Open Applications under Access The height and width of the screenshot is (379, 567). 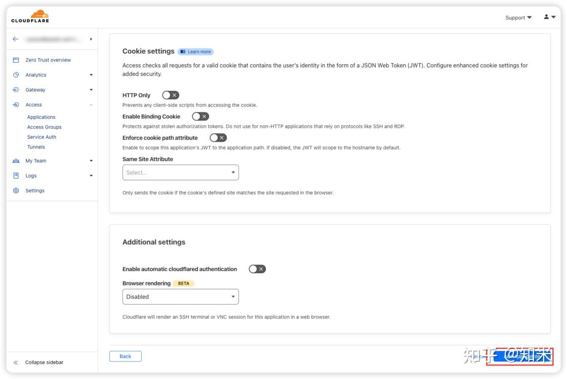(41, 117)
